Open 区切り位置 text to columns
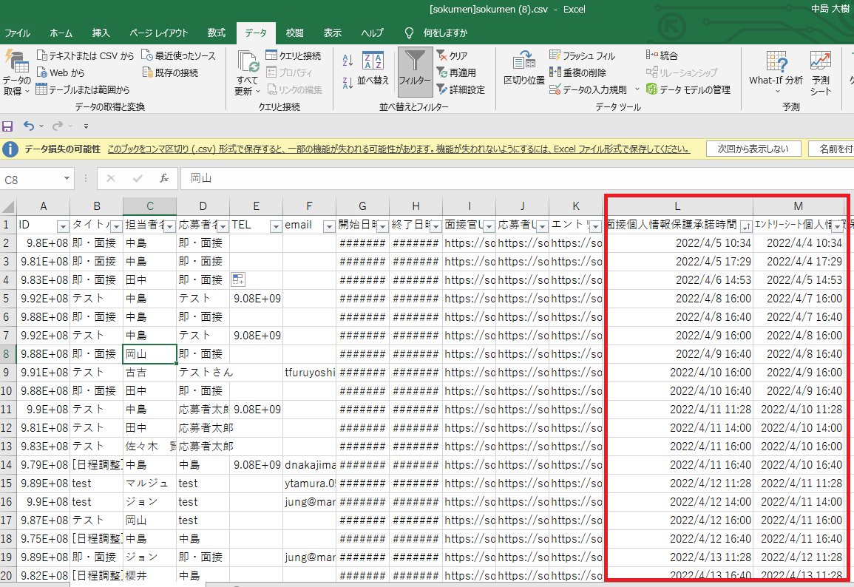This screenshot has height=587, width=854. click(523, 69)
